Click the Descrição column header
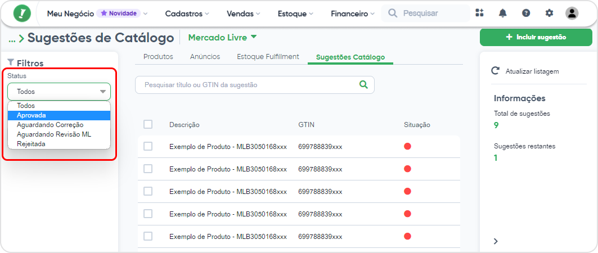The width and height of the screenshot is (598, 253). click(185, 125)
